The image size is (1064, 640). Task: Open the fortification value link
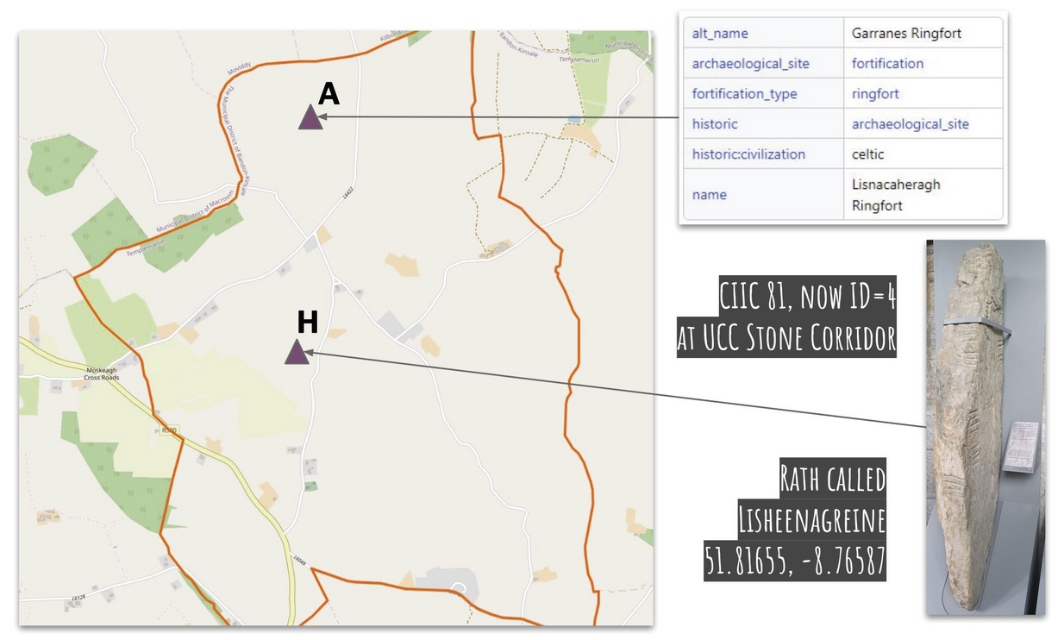point(887,64)
